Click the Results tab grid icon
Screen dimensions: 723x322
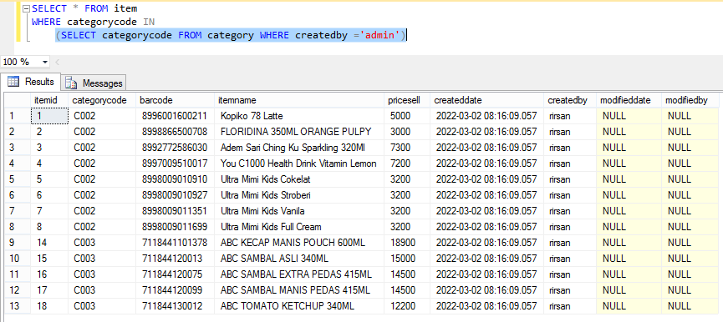click(x=13, y=82)
